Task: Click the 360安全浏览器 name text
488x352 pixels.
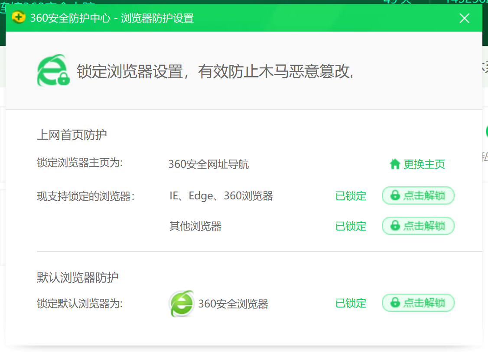Action: tap(234, 304)
